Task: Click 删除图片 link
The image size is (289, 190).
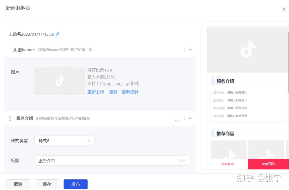Action: point(130,92)
